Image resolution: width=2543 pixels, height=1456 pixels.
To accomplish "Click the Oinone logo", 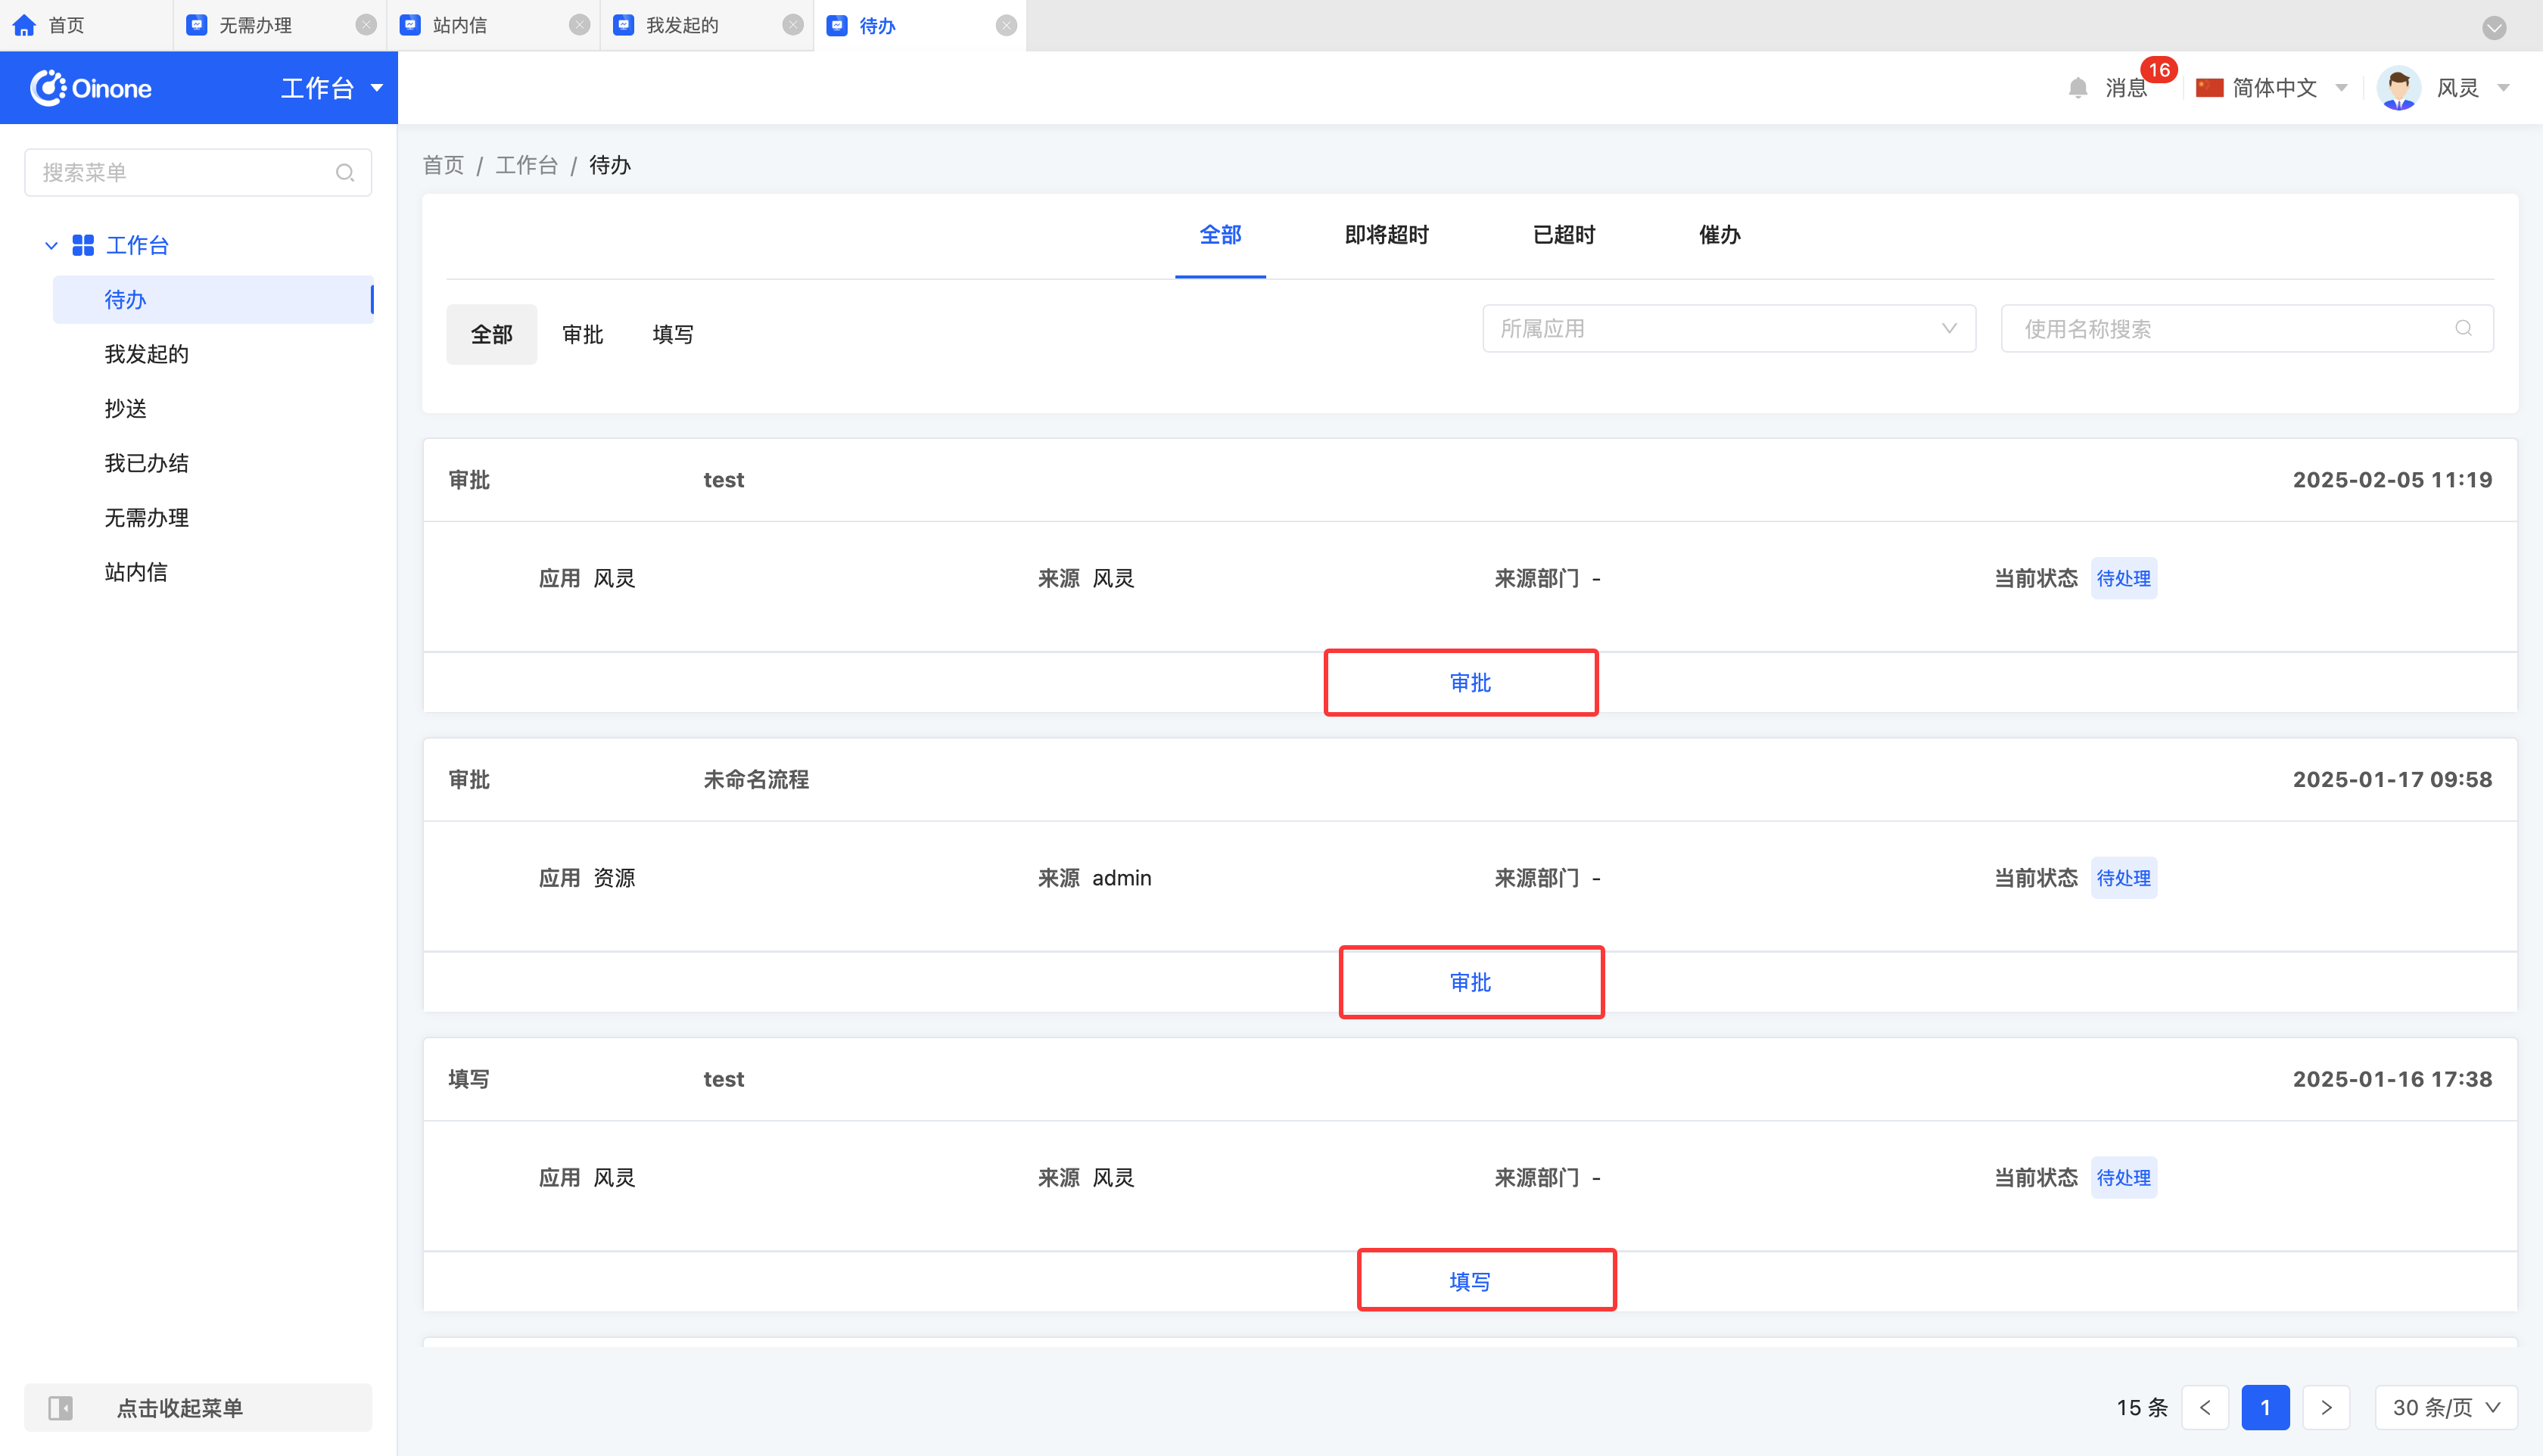I will click(91, 88).
